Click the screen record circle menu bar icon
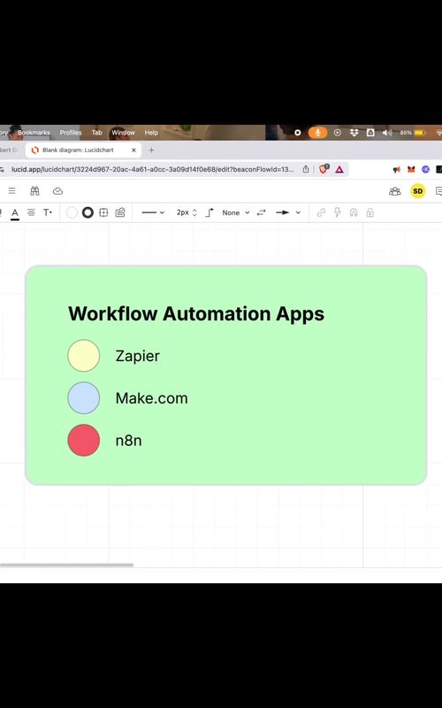442x708 pixels. [x=297, y=132]
